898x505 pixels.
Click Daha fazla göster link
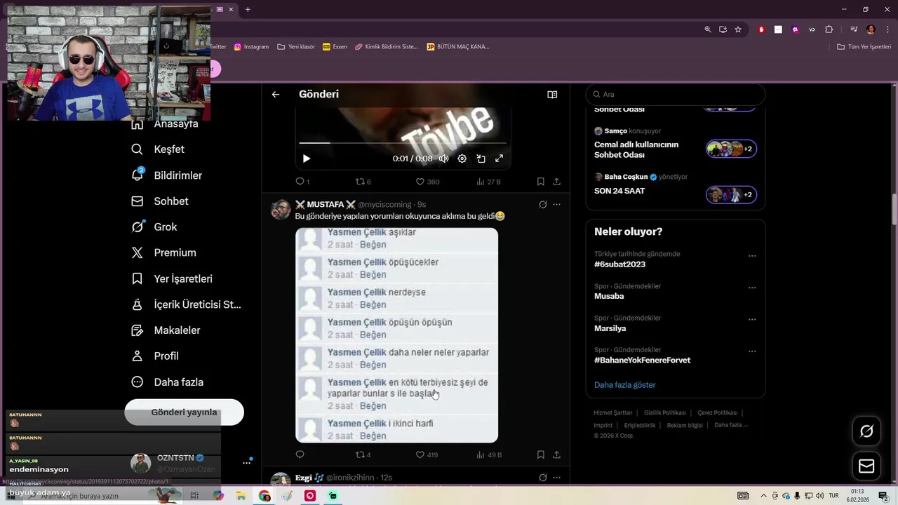click(624, 385)
